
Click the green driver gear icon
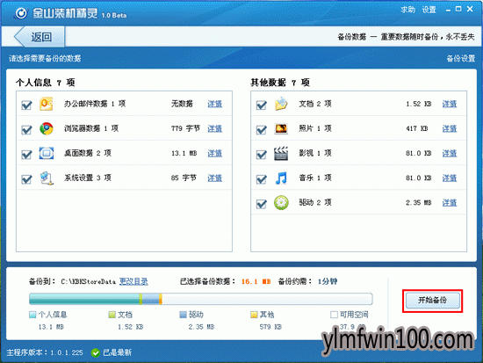pos(281,203)
